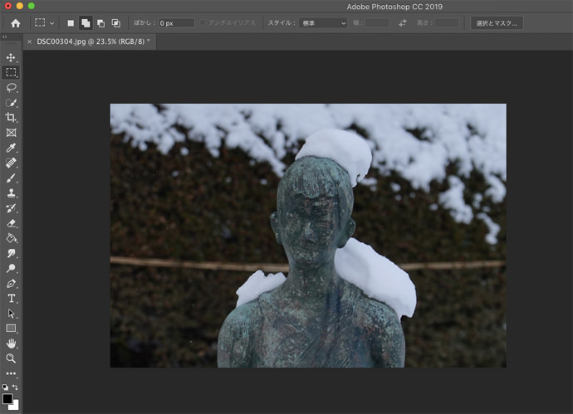
Task: Select the Zoom tool
Action: pyautogui.click(x=11, y=358)
